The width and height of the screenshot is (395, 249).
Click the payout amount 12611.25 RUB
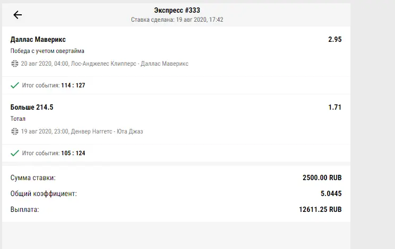pos(320,209)
